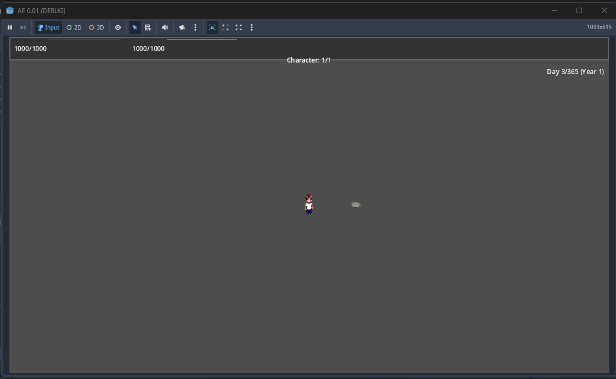Mute game audio with the speaker icon
The image size is (616, 379).
[x=165, y=27]
